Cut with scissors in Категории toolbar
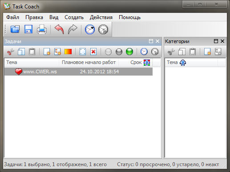Viewport: 230px width, 172px height. (171, 52)
